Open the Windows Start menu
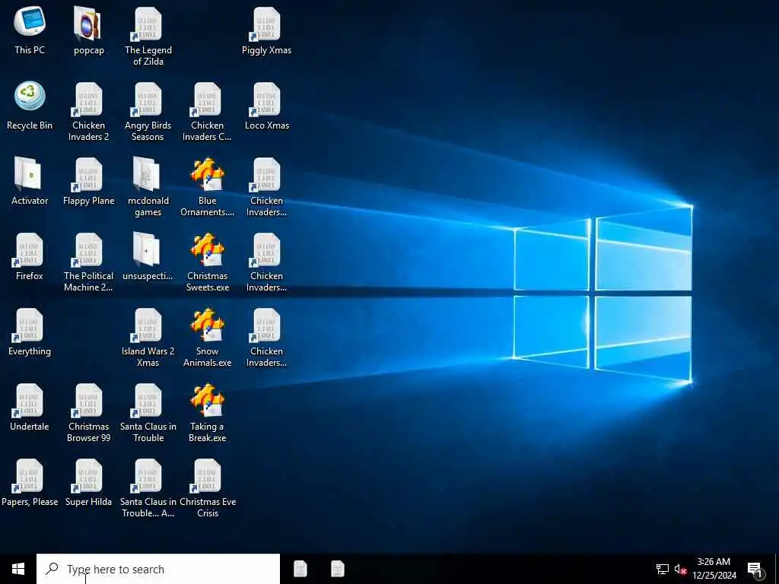779x584 pixels. point(18,569)
